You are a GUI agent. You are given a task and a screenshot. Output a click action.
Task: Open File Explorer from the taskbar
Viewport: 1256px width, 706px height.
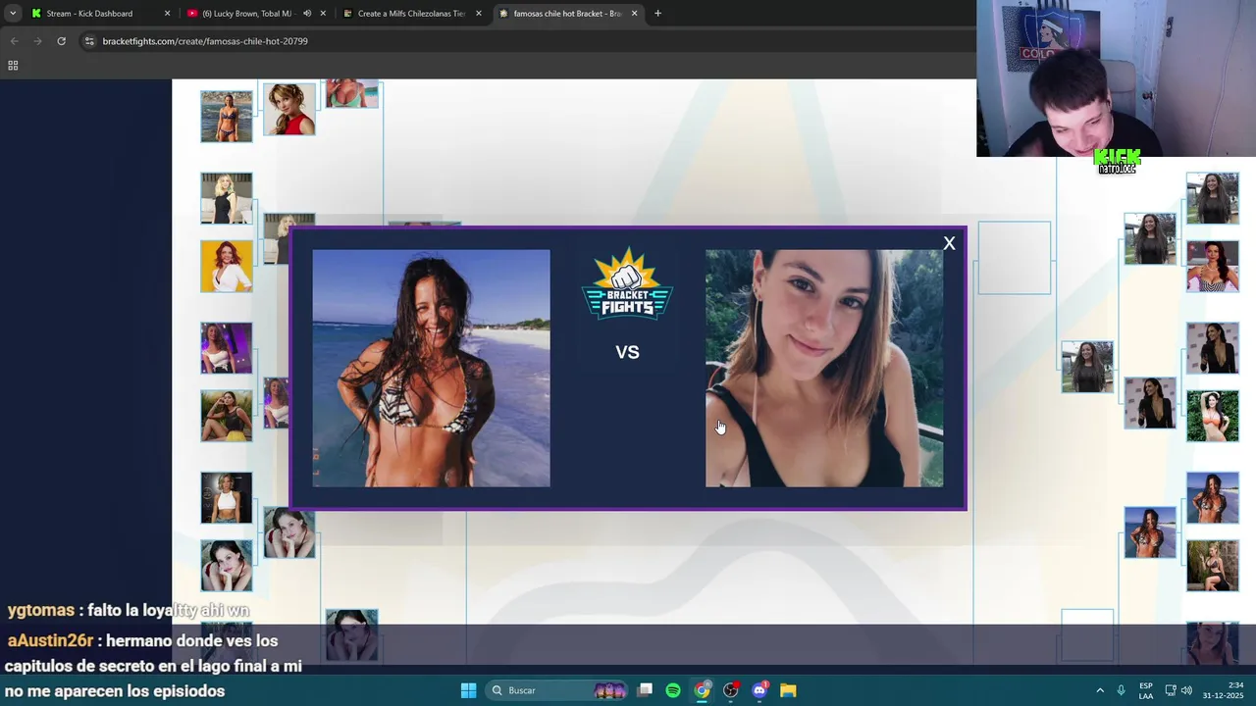coord(788,690)
